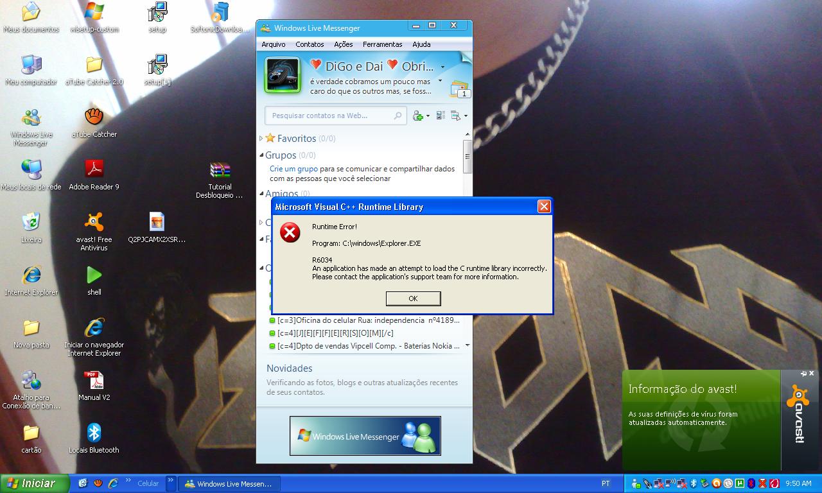Open the dropdown arrow beside add contact
Viewport: 822px width, 493px height.
pos(428,116)
